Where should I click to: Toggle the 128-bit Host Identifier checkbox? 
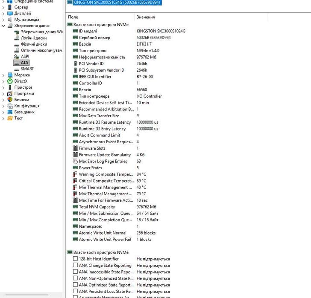(x=75, y=258)
